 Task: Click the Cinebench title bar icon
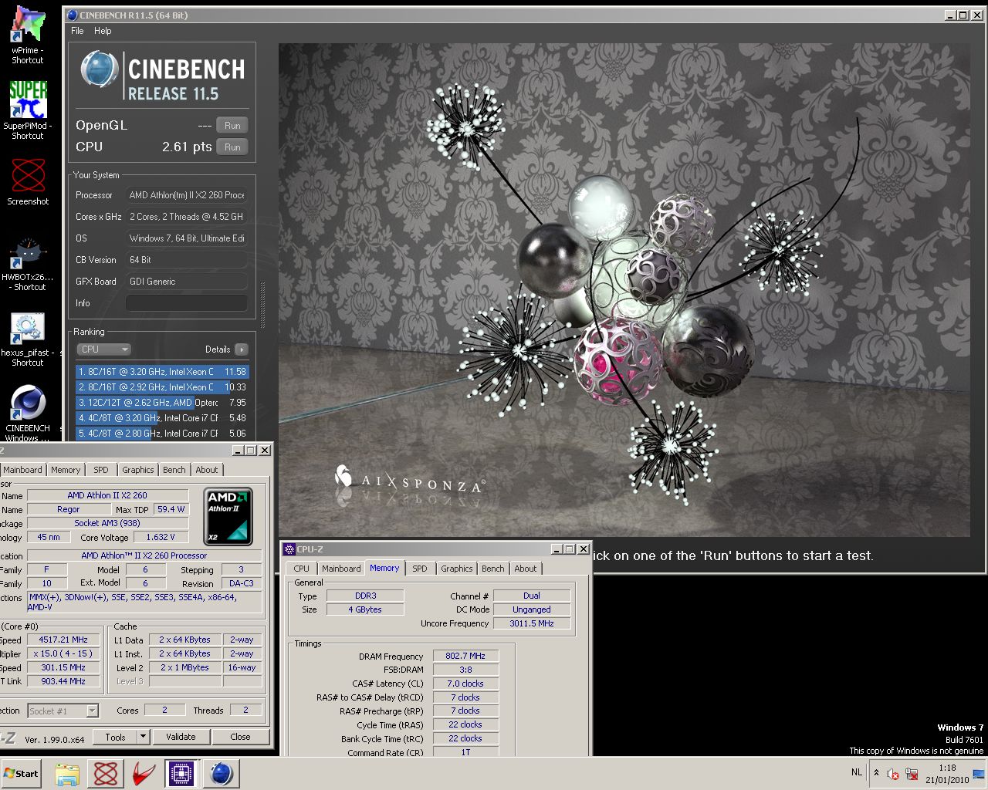[x=72, y=15]
